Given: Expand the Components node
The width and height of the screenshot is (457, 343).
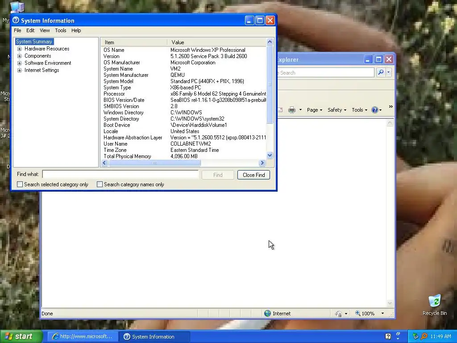Looking at the screenshot, I should coord(19,56).
